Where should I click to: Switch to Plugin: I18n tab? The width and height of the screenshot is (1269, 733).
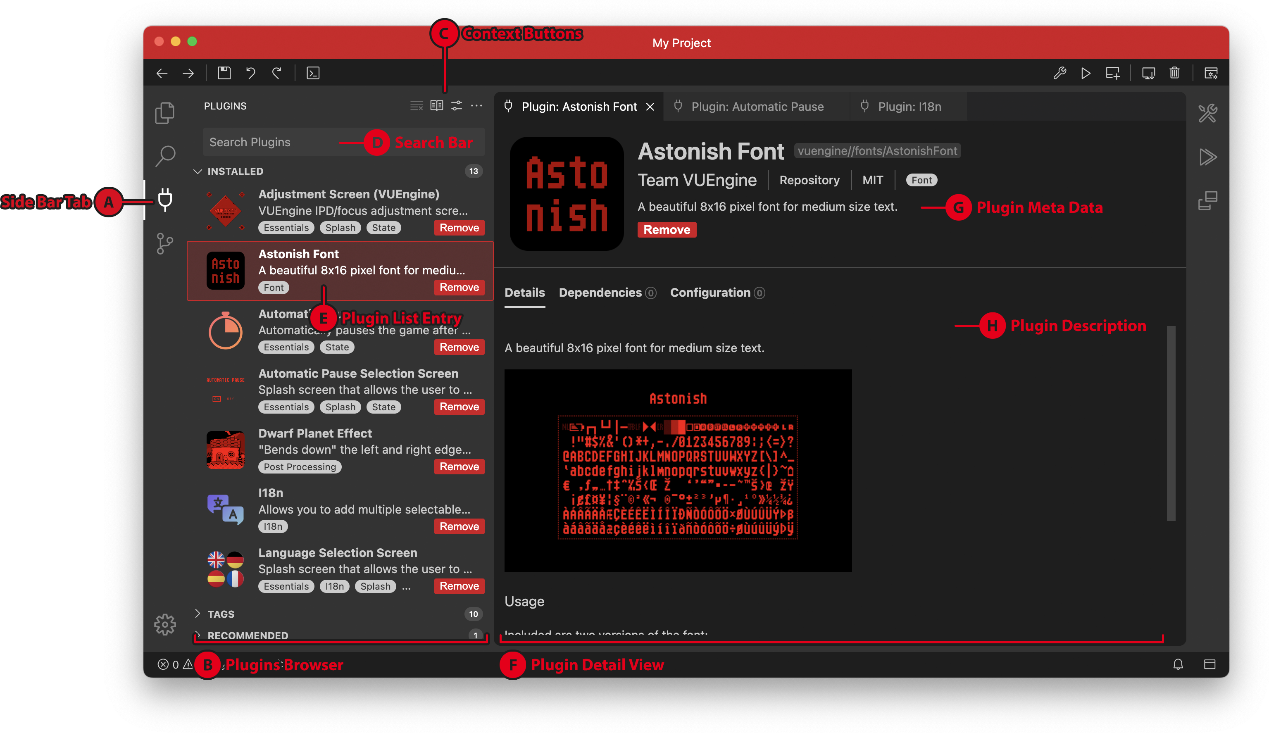908,106
